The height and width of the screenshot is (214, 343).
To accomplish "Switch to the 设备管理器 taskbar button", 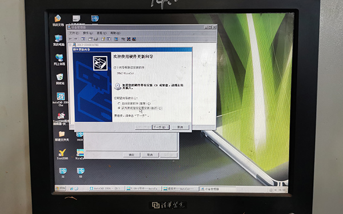I will (x=217, y=189).
